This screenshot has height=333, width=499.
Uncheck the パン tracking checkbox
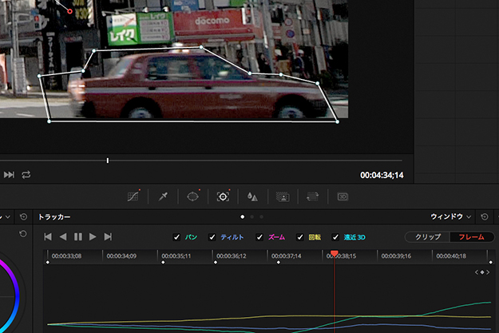(177, 237)
